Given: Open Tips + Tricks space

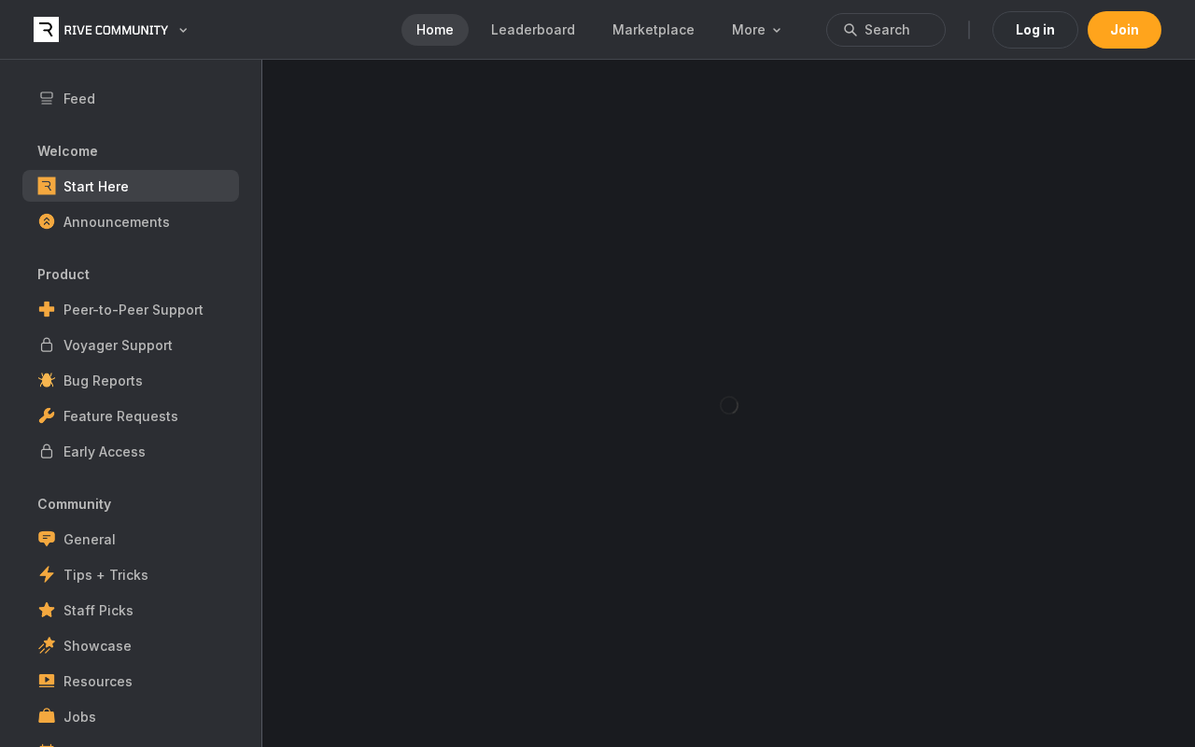Looking at the screenshot, I should [x=131, y=574].
